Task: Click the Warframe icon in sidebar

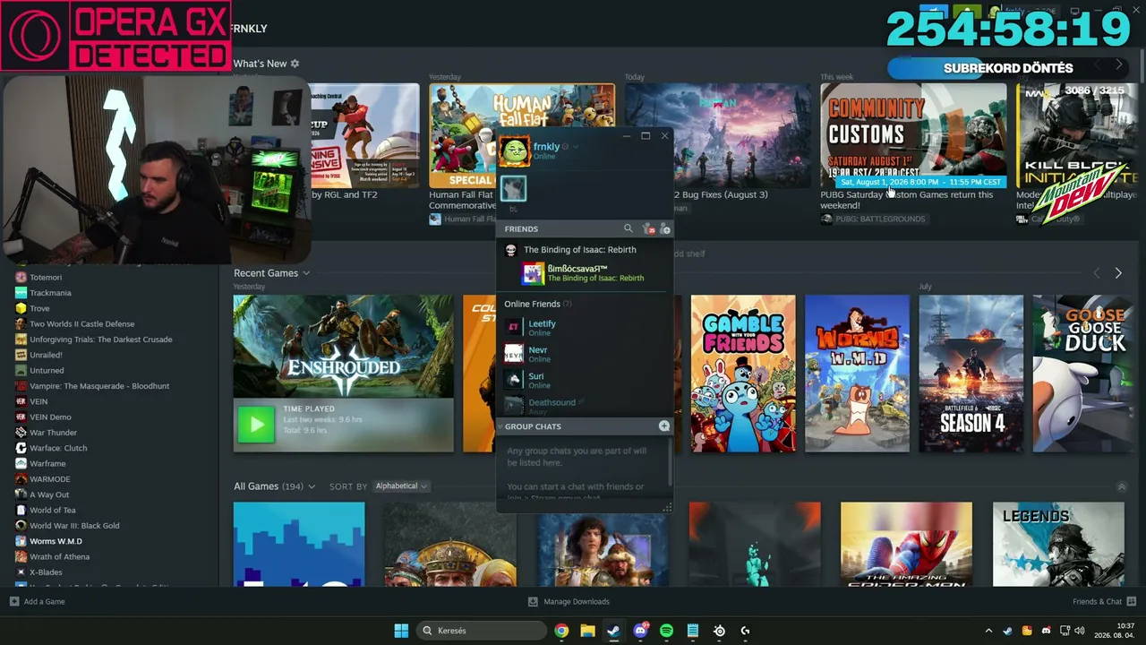Action: [x=21, y=464]
